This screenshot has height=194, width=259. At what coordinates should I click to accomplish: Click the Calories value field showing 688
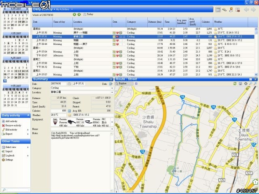[x=59, y=111]
